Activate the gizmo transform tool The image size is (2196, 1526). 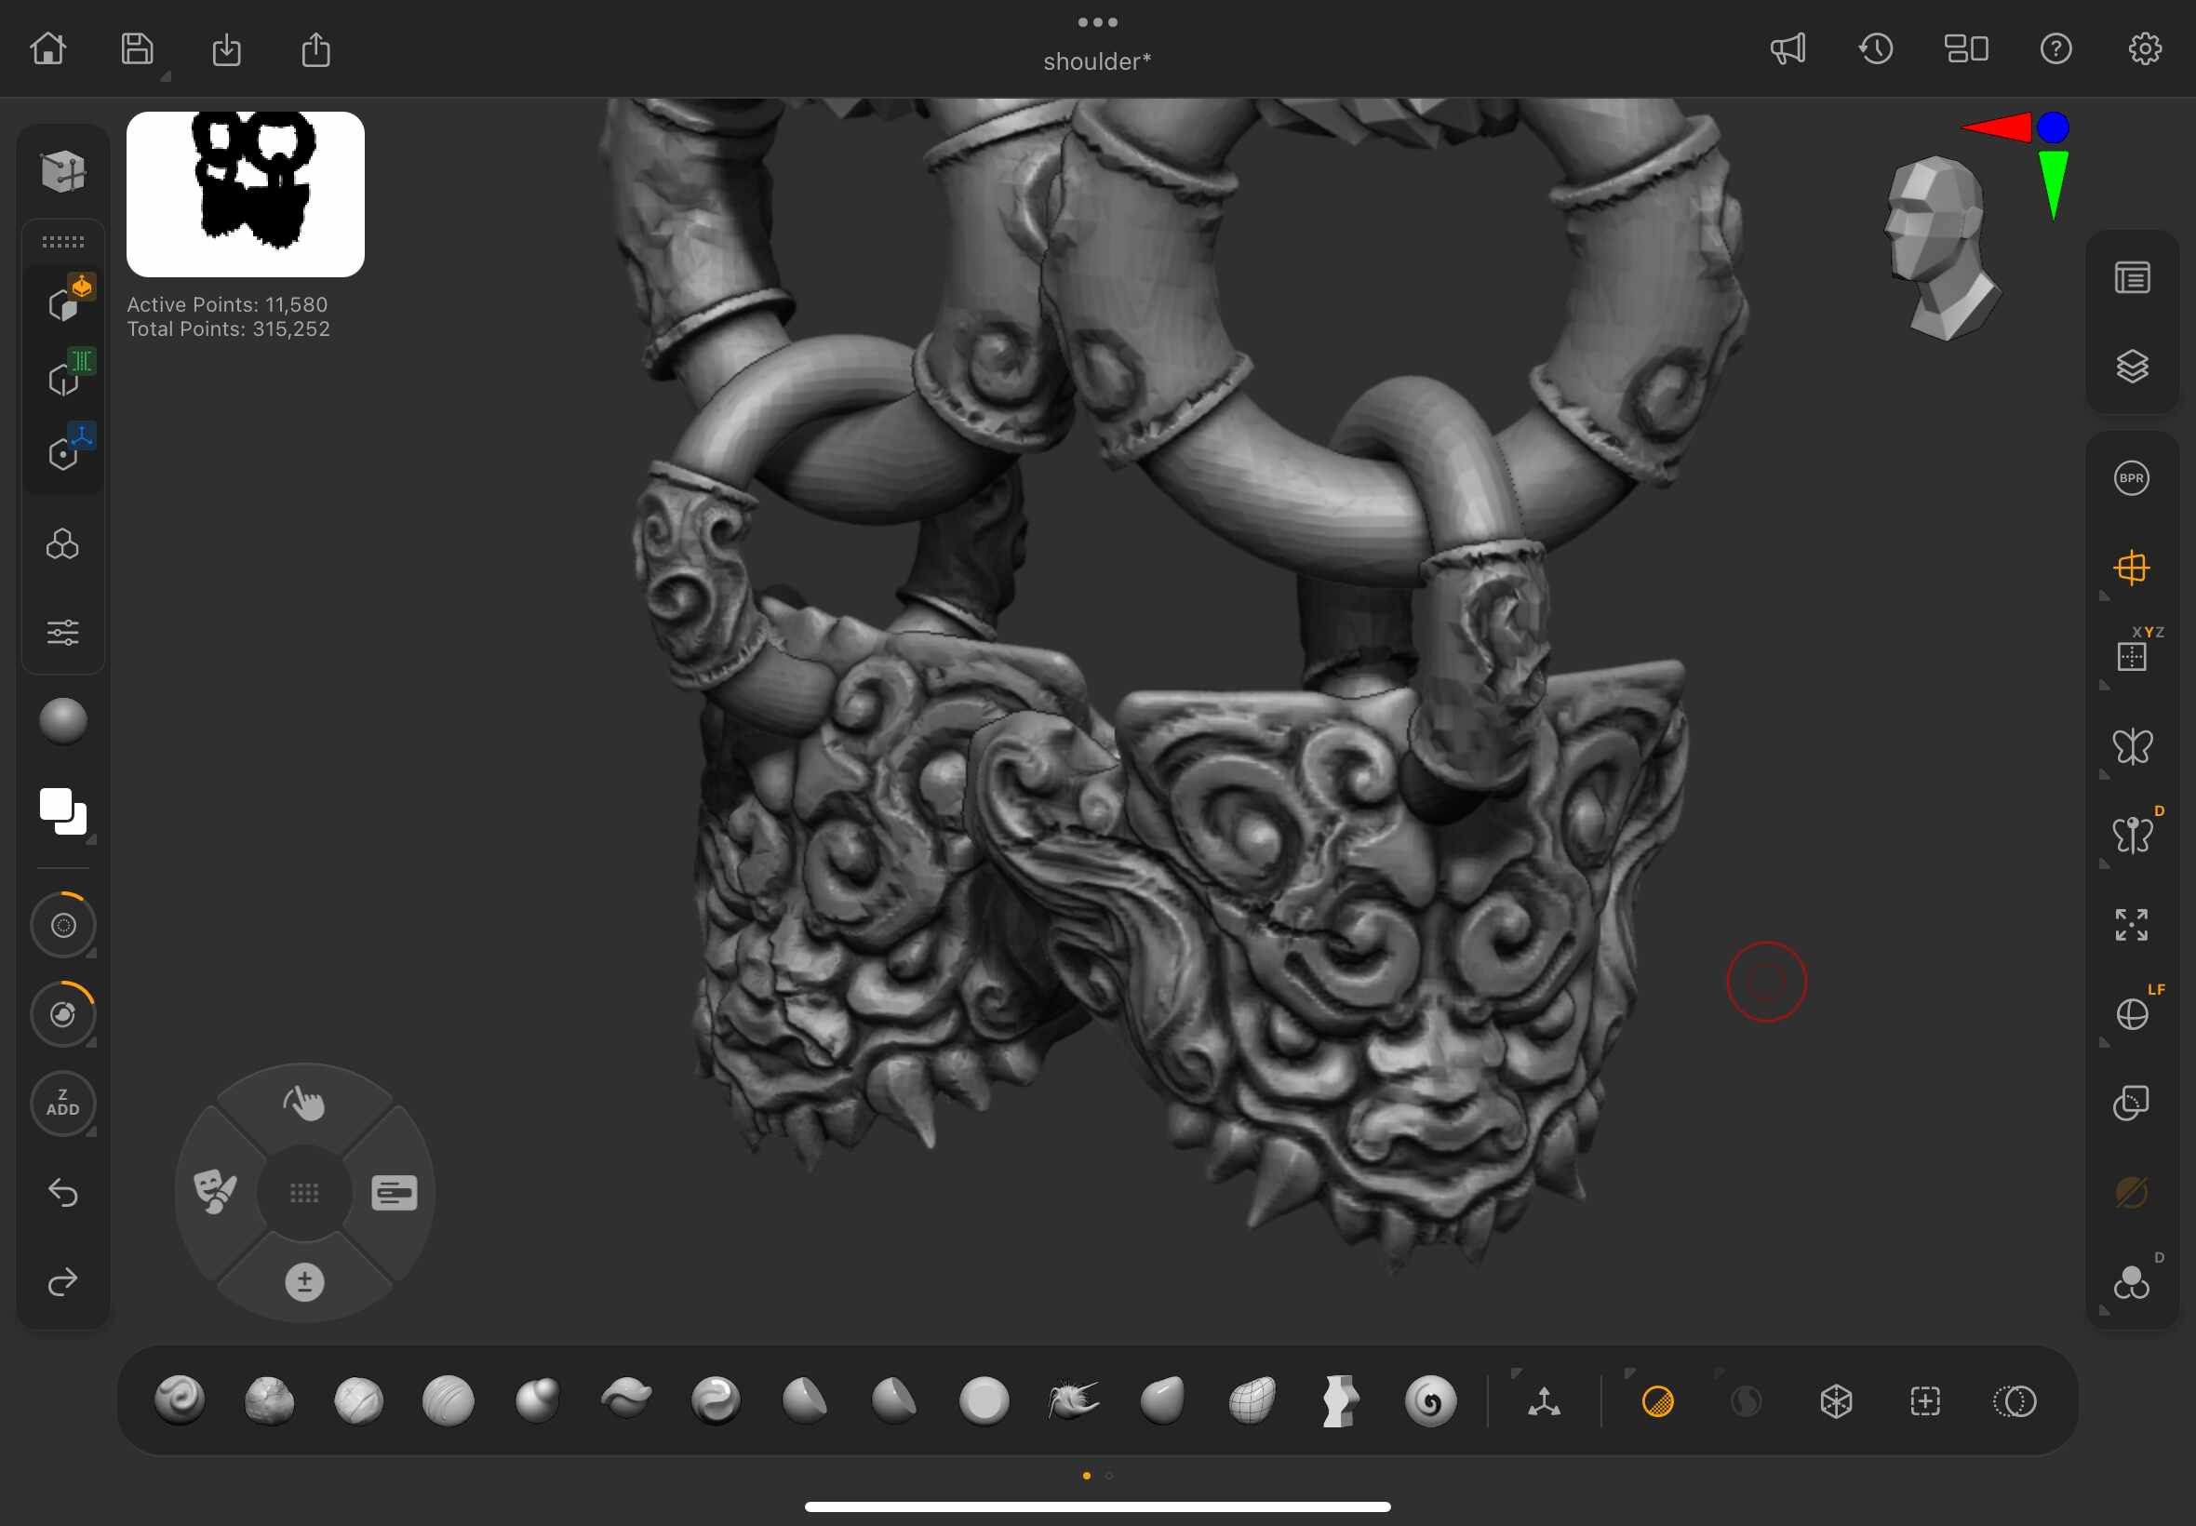click(x=1543, y=1400)
